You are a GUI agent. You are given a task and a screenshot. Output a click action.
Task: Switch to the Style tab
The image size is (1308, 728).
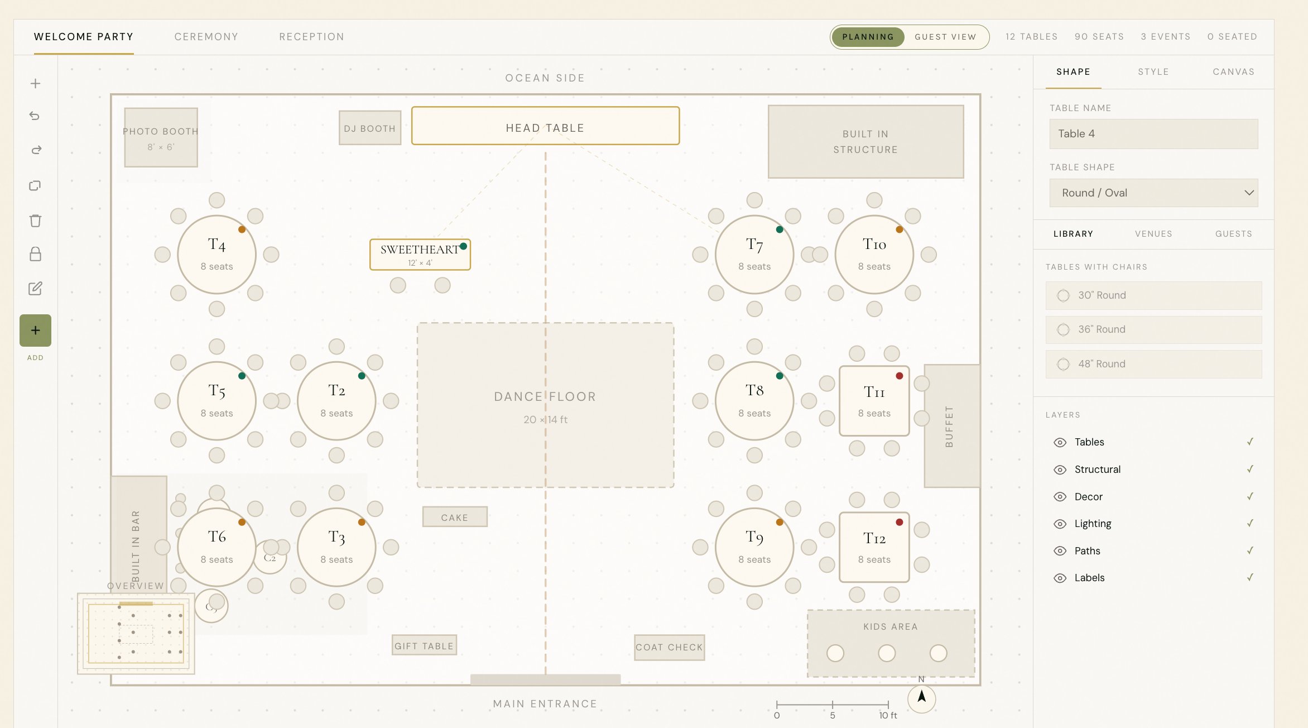point(1153,71)
